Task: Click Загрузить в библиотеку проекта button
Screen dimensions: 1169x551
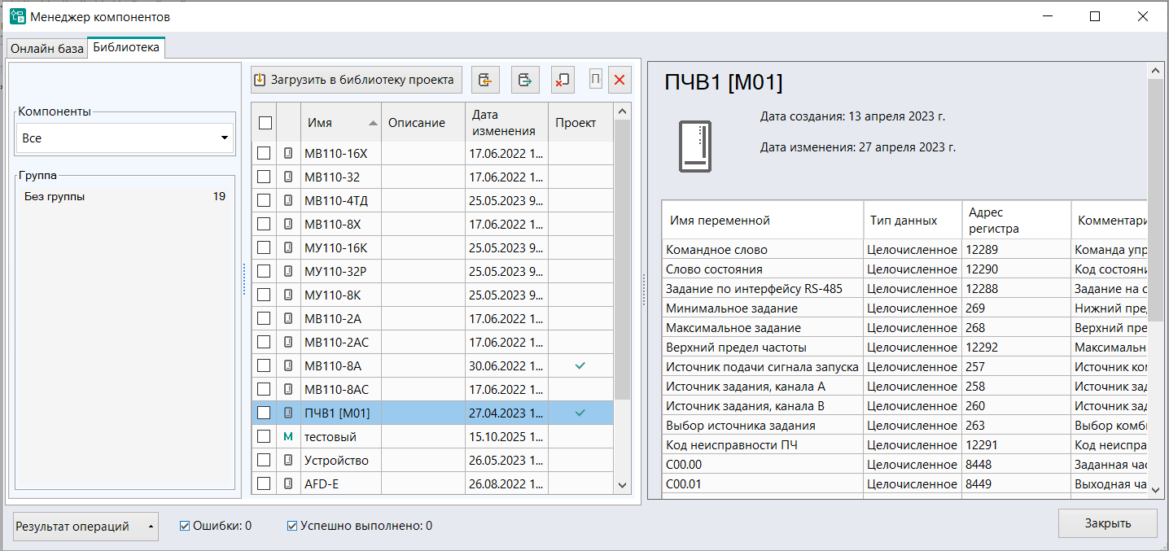Action: (356, 80)
